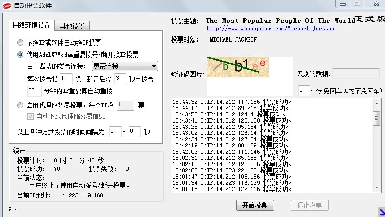
Task: Switch to the 网络环境设置 tab
Action: pos(32,25)
